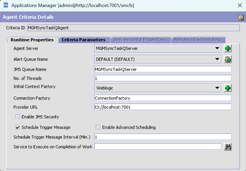
Task: Click the Alert Queue details icon
Action: click(x=228, y=59)
